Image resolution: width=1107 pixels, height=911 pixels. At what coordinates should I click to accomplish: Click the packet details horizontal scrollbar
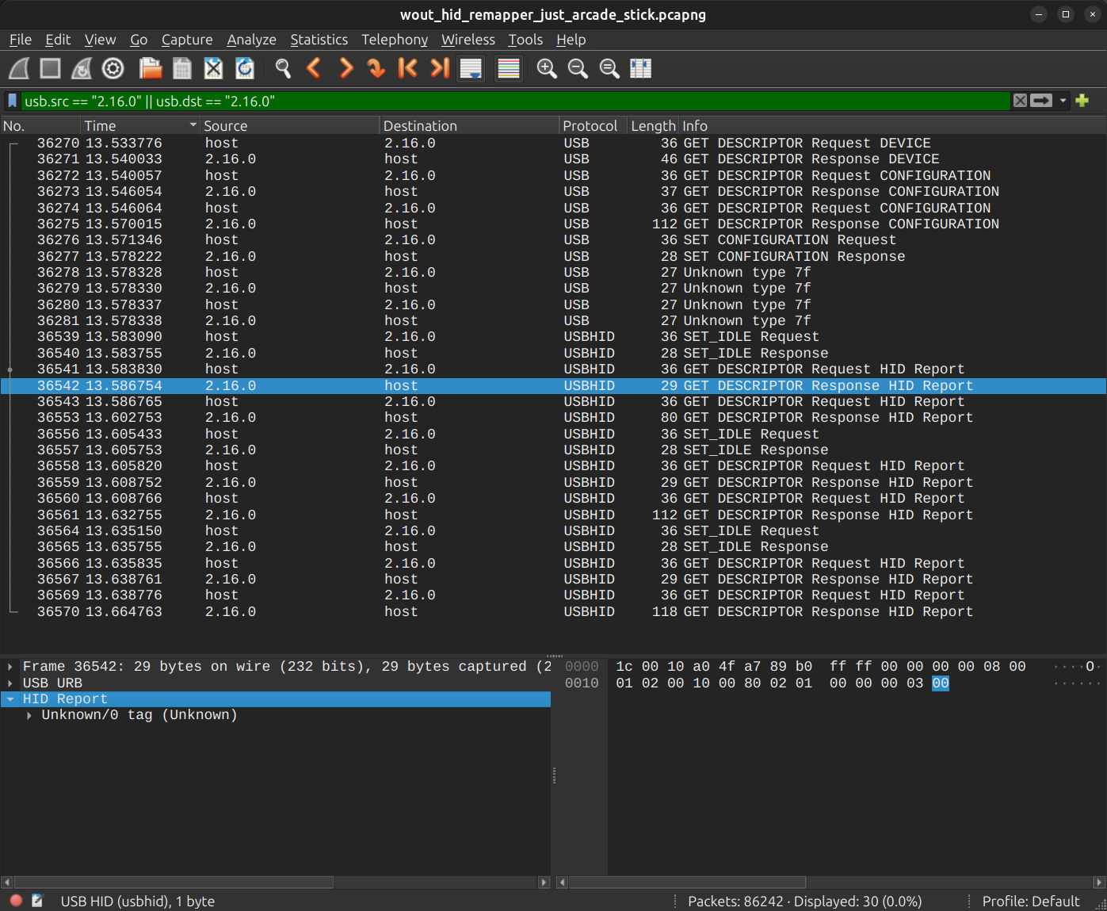click(x=174, y=882)
